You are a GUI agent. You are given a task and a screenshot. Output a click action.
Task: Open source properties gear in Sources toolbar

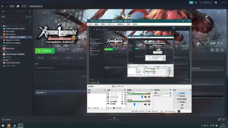coord(114,108)
